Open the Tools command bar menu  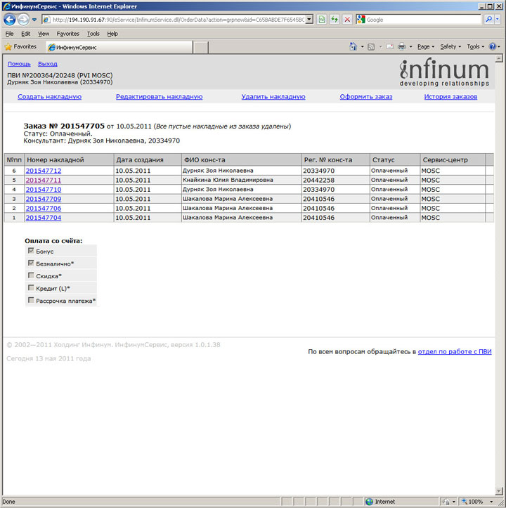pos(476,46)
